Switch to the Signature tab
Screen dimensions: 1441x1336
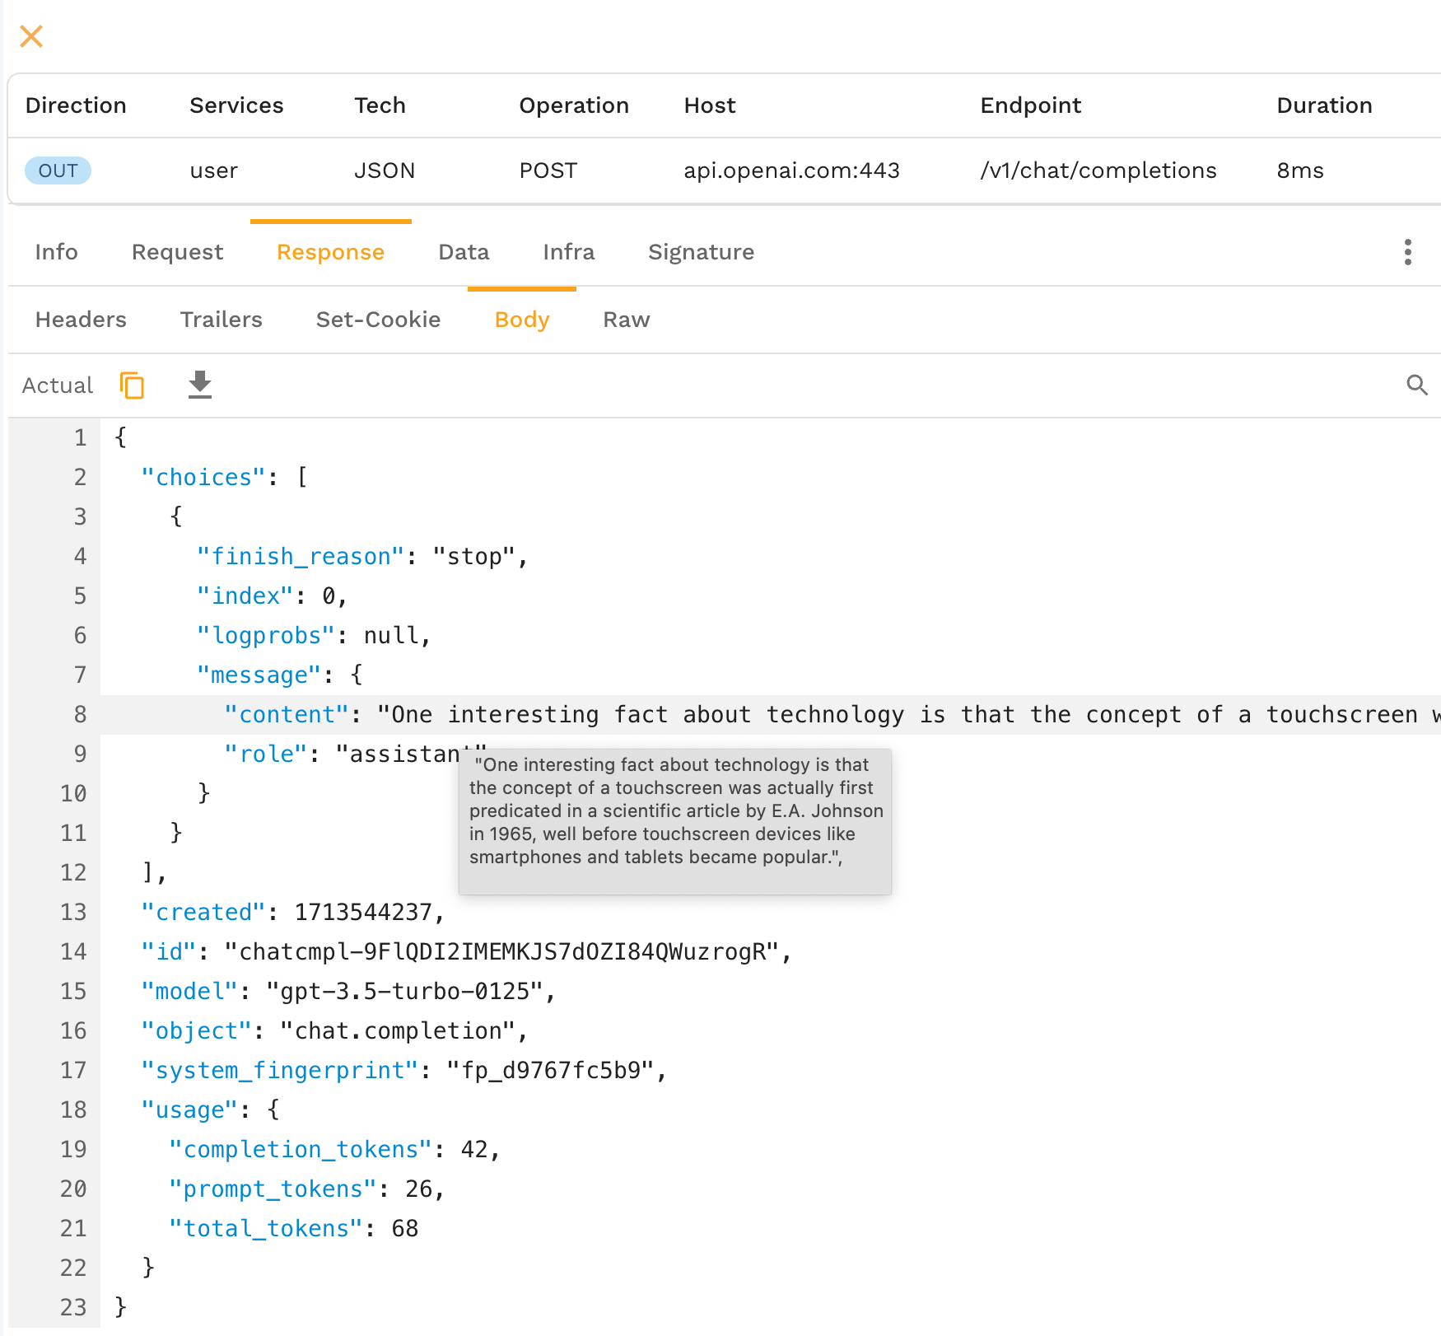coord(701,252)
